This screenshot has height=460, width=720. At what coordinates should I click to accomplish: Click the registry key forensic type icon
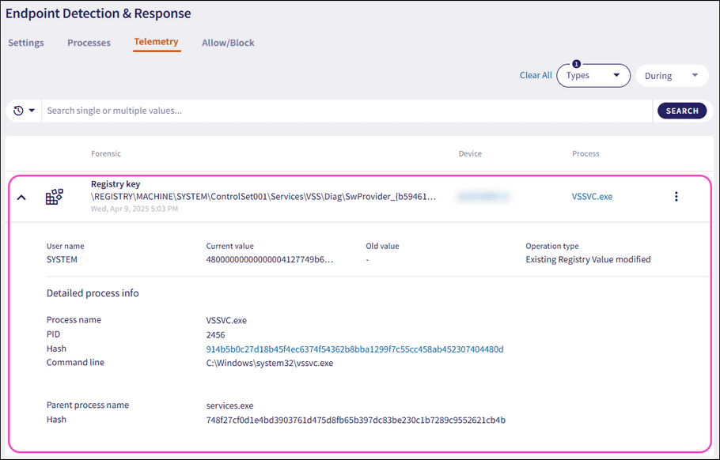click(54, 195)
